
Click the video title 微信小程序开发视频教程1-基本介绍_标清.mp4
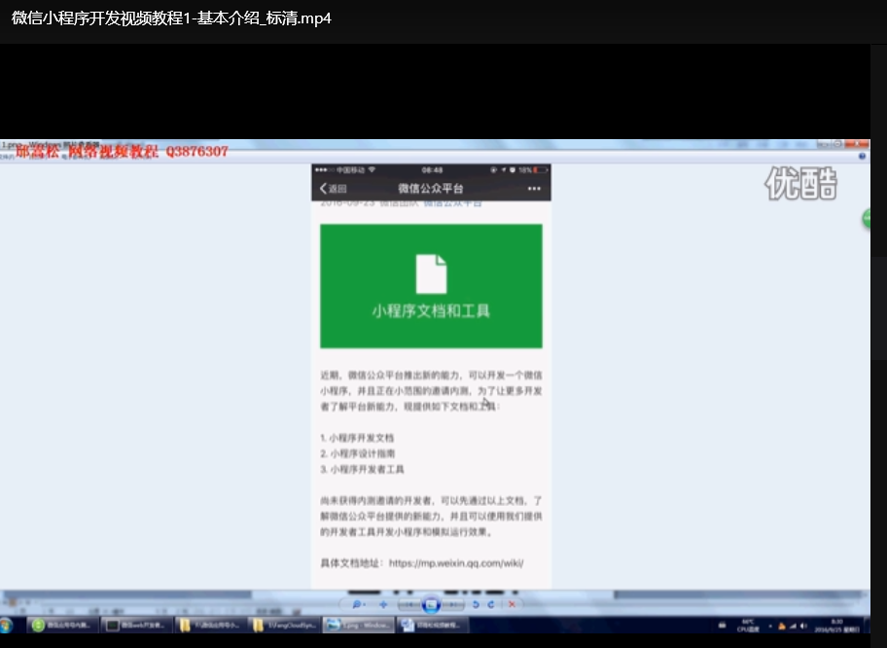171,18
